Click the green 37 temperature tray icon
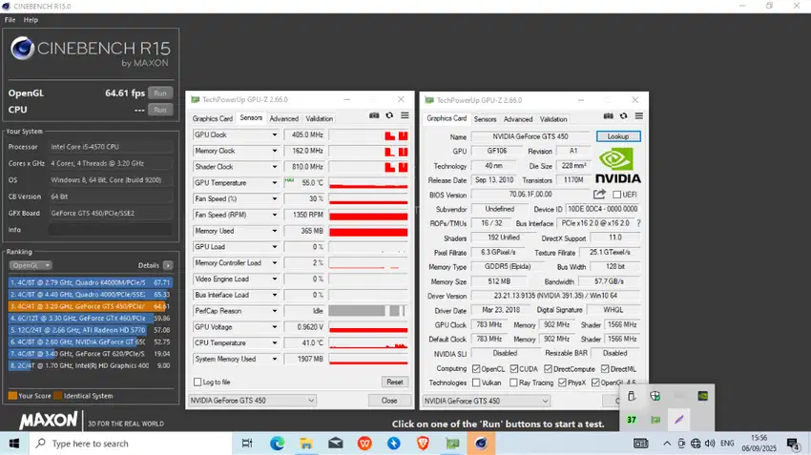 (x=632, y=420)
